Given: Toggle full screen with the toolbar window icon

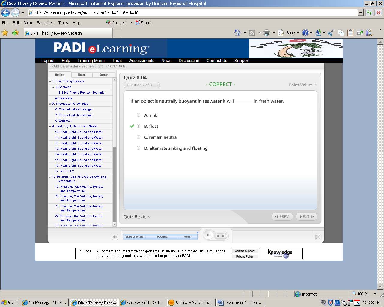Looking at the screenshot, I should 360,33.
